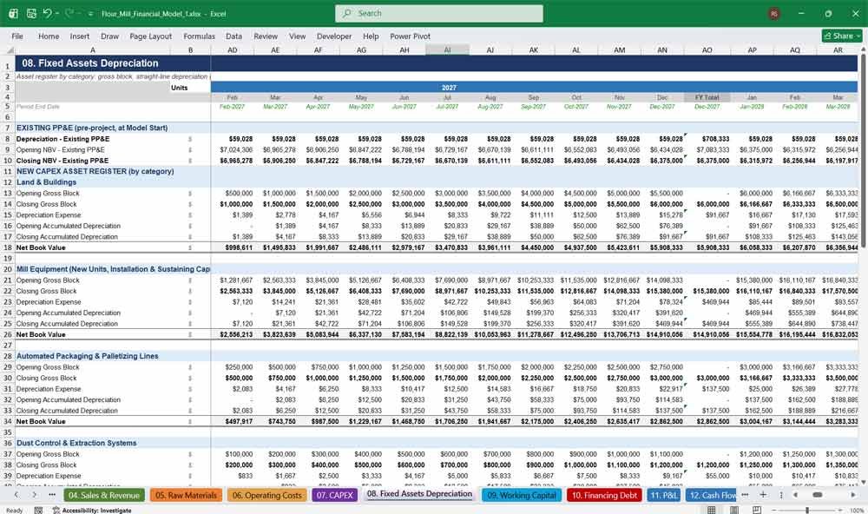The width and height of the screenshot is (868, 514).
Task: Click the Excel app icon in title bar
Action: coord(13,13)
